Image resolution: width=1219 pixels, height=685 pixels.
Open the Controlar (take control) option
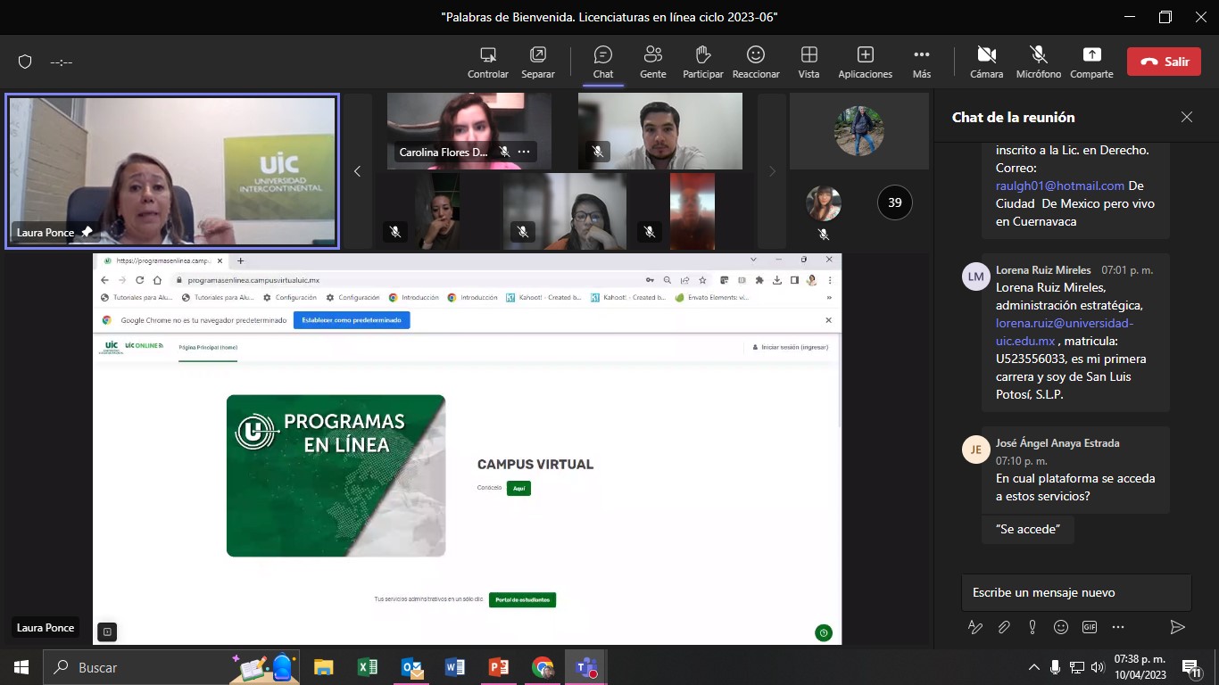488,62
